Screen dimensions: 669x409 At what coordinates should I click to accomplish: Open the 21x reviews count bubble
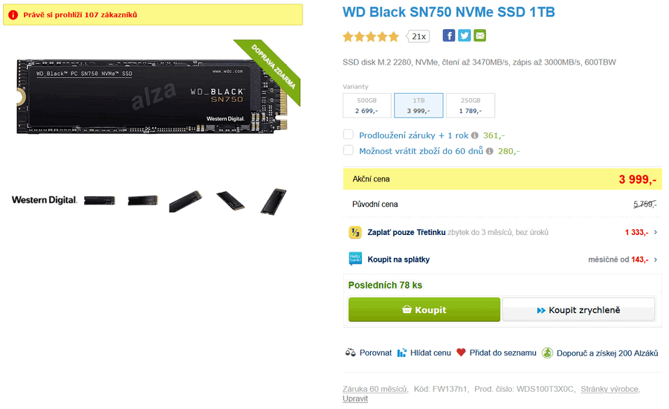coord(418,36)
